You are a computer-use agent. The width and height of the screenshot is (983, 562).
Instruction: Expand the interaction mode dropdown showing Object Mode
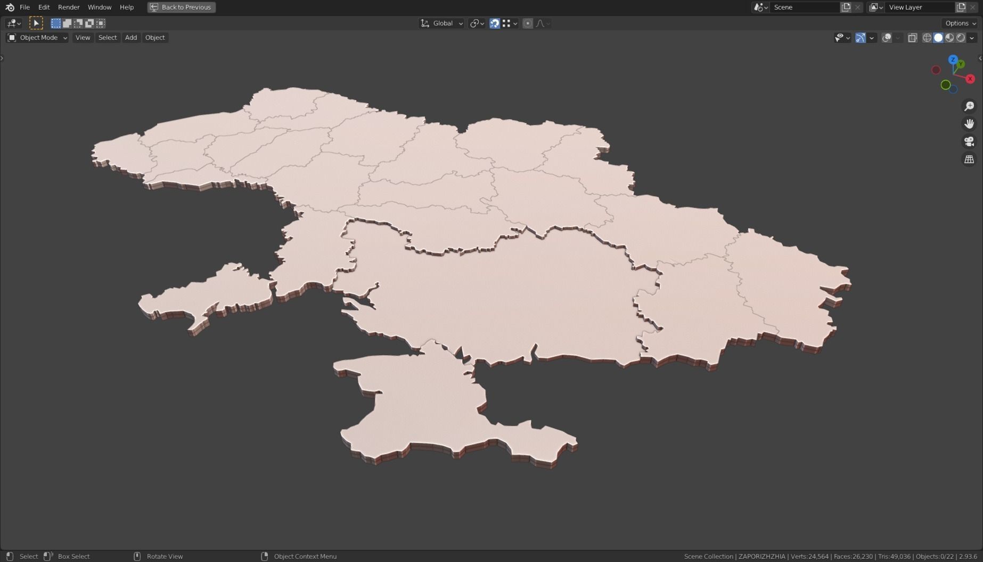(36, 37)
